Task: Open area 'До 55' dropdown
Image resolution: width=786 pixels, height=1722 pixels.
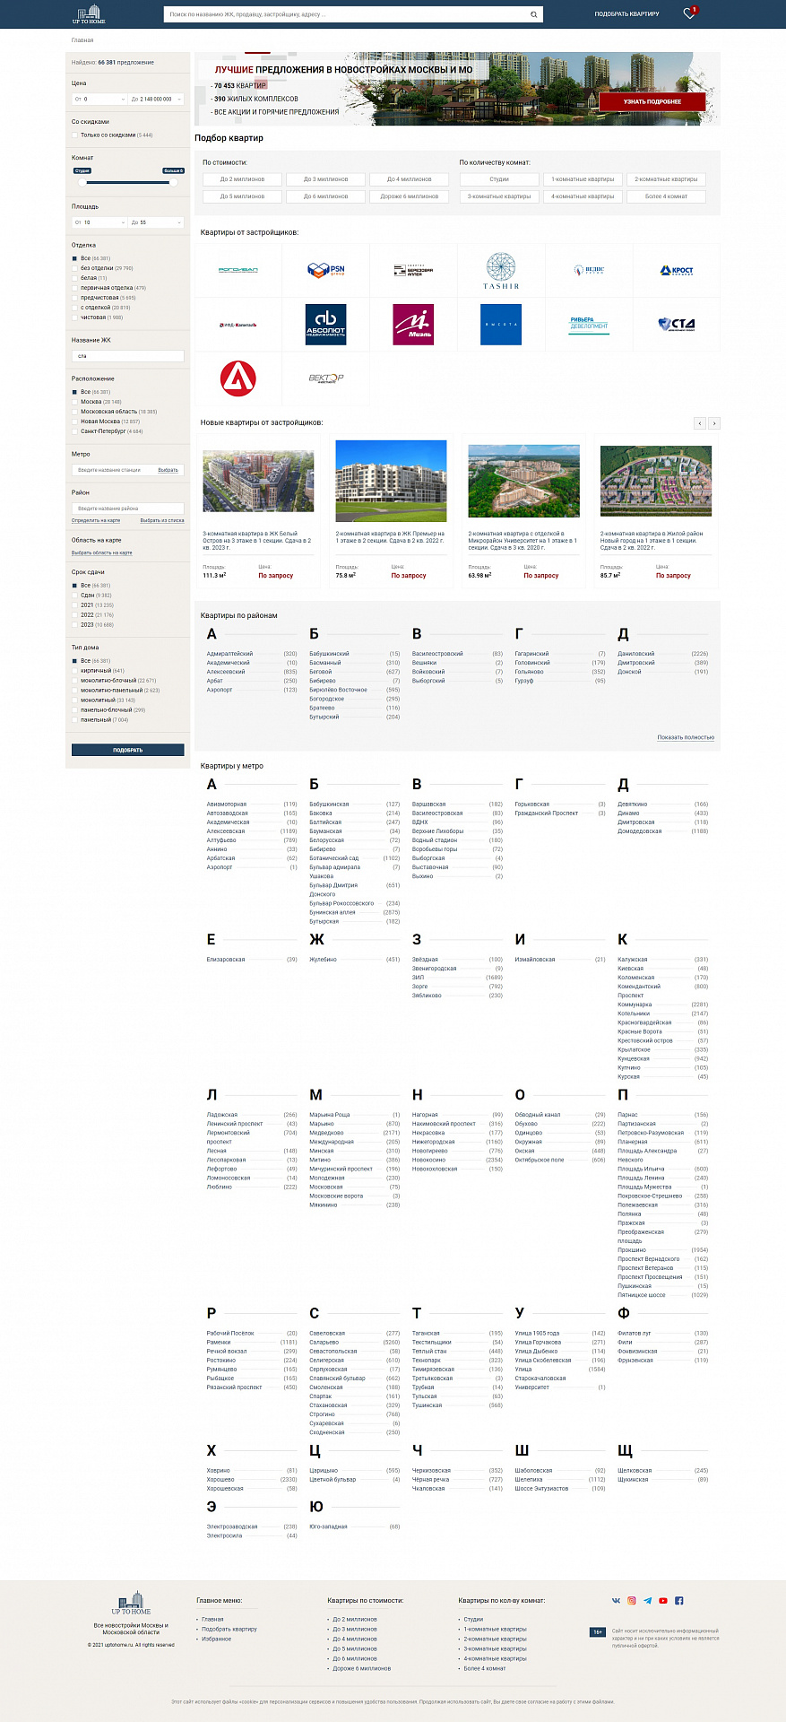Action: tap(156, 222)
